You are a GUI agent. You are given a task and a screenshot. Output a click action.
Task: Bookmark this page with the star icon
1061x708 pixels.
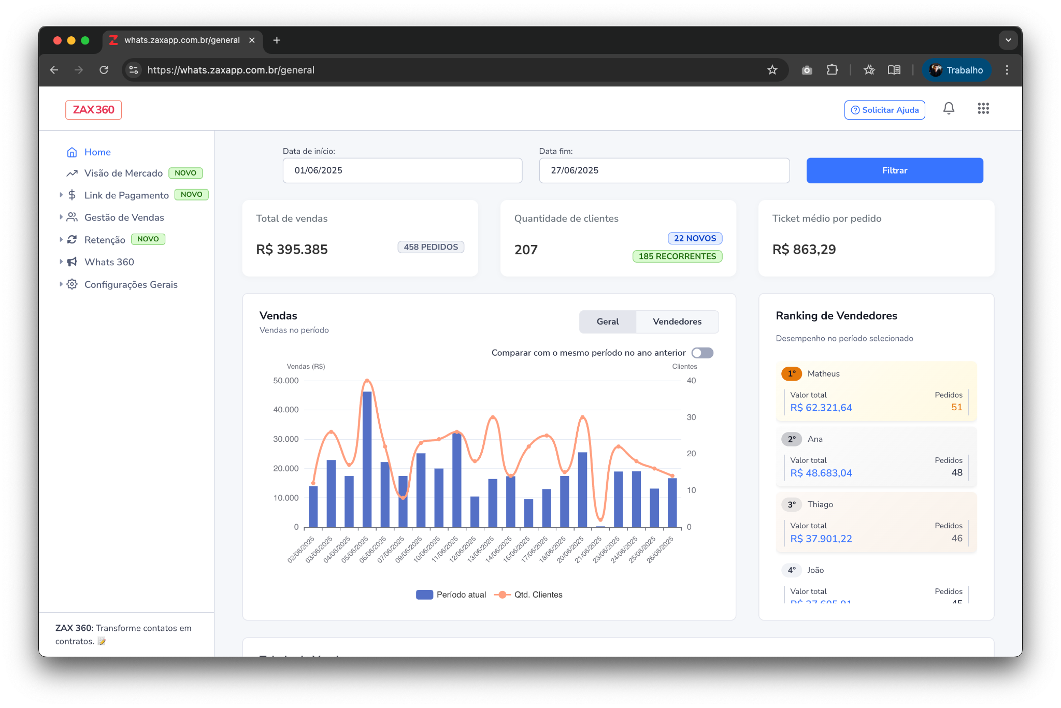point(772,70)
